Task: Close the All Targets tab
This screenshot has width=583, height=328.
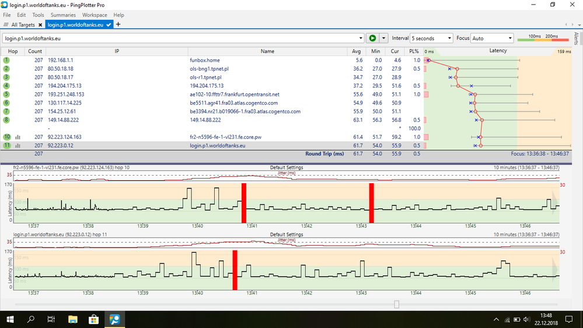Action: click(x=40, y=25)
